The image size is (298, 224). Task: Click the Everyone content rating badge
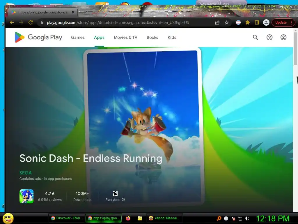click(115, 193)
